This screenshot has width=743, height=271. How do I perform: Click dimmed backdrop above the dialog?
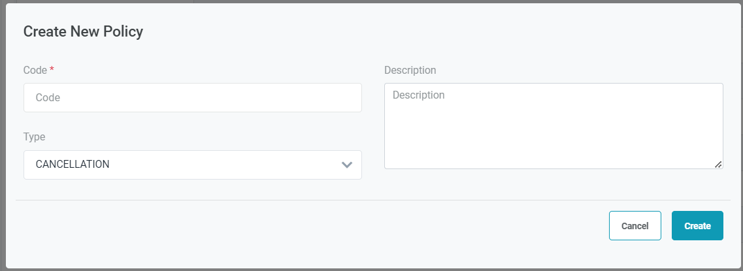tap(457, 1)
